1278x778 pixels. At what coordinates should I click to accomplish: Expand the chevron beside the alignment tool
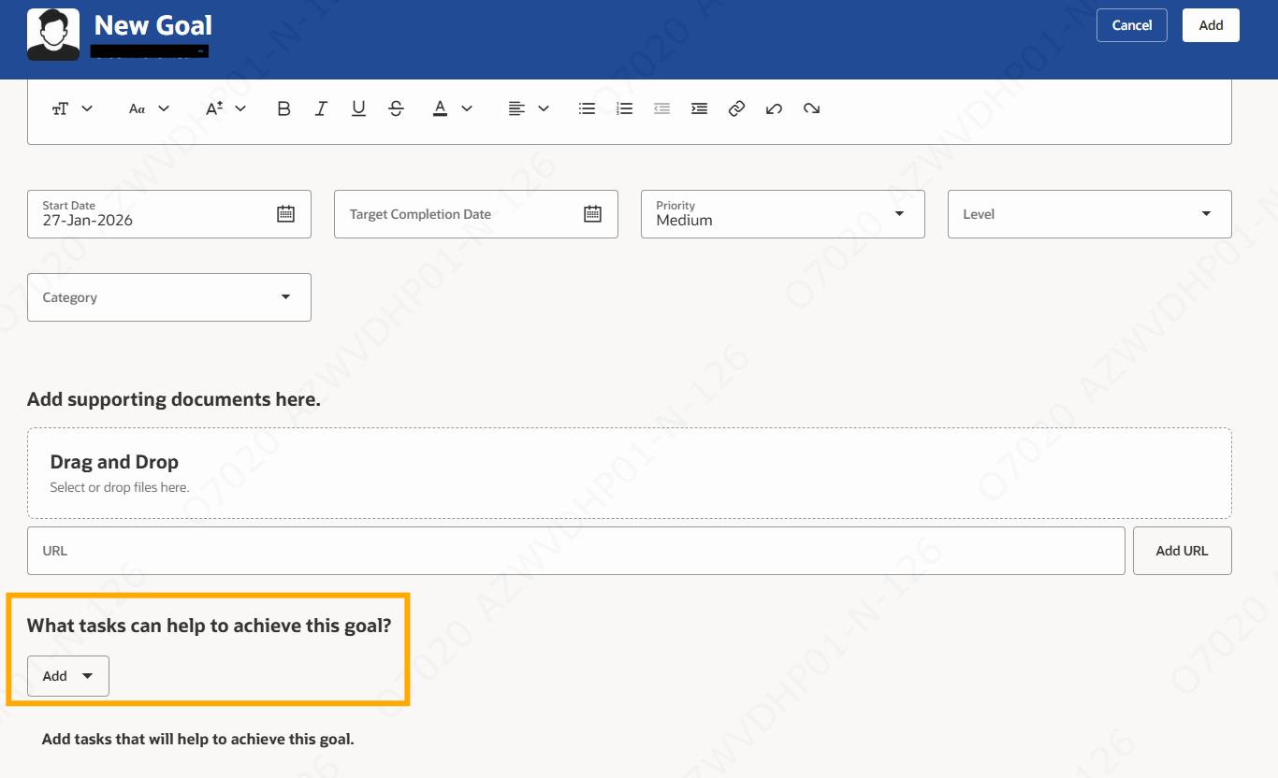tap(544, 108)
